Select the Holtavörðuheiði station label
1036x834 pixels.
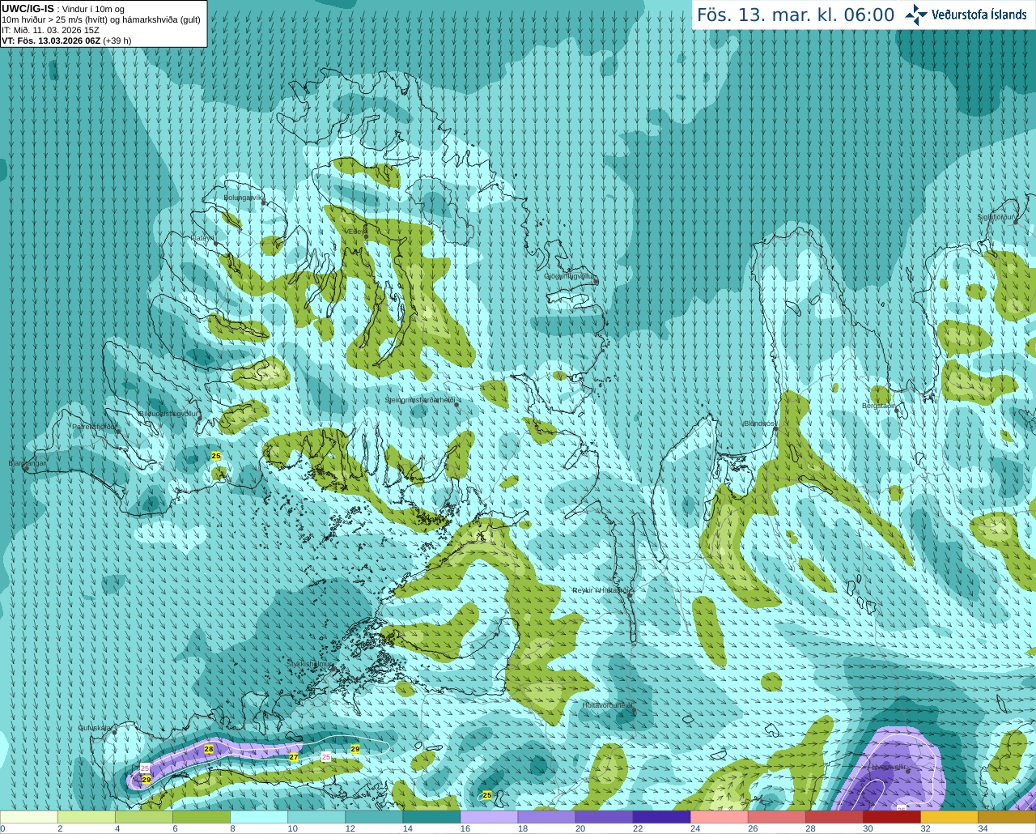607,705
